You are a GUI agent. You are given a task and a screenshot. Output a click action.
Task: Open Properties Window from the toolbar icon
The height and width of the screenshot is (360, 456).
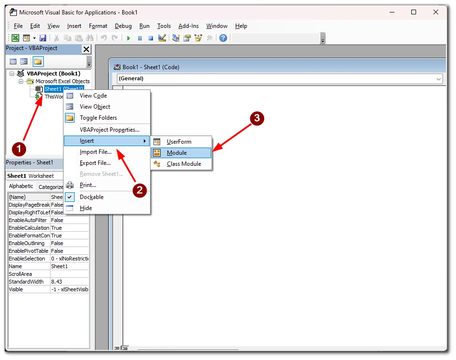(187, 38)
